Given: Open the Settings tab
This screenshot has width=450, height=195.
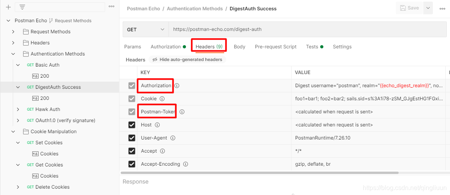Looking at the screenshot, I should point(342,46).
